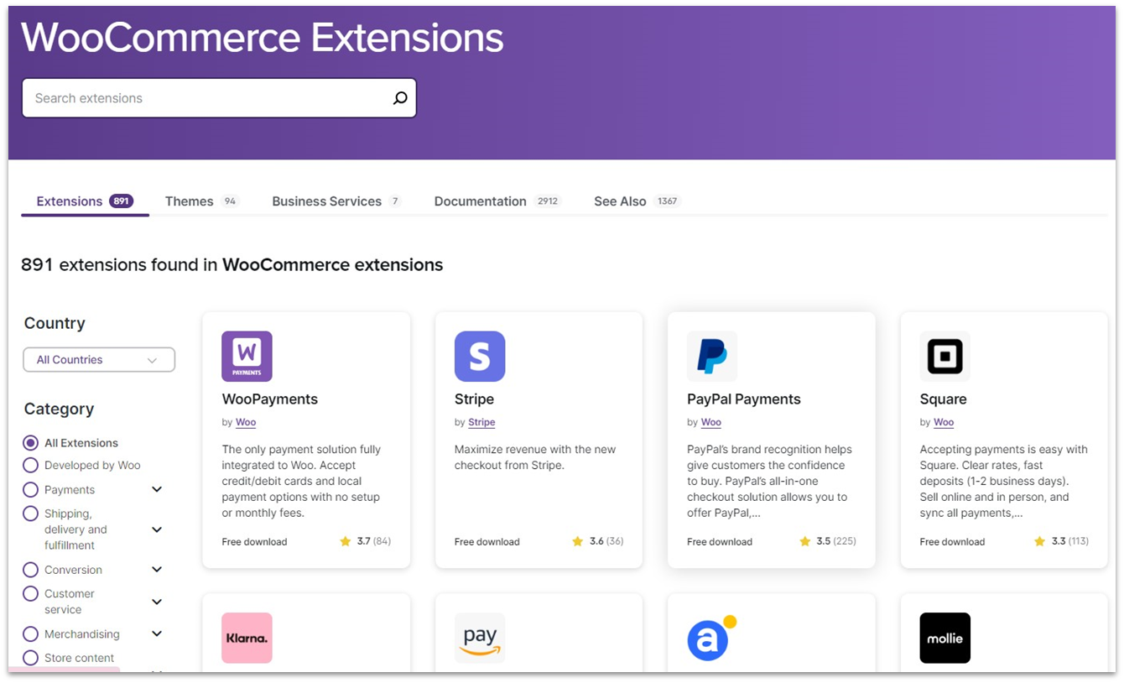Select the Payments category radio
The height and width of the screenshot is (683, 1124).
pos(31,490)
